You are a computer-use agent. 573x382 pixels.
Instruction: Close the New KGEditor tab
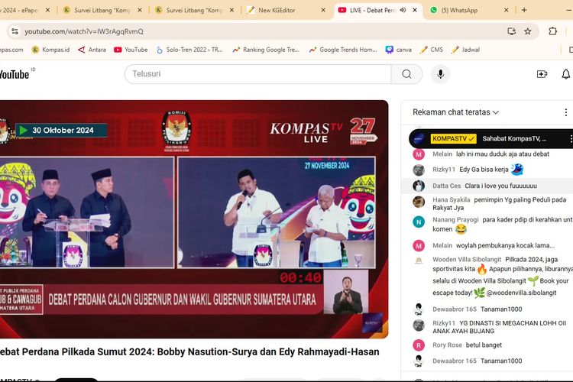[323, 10]
